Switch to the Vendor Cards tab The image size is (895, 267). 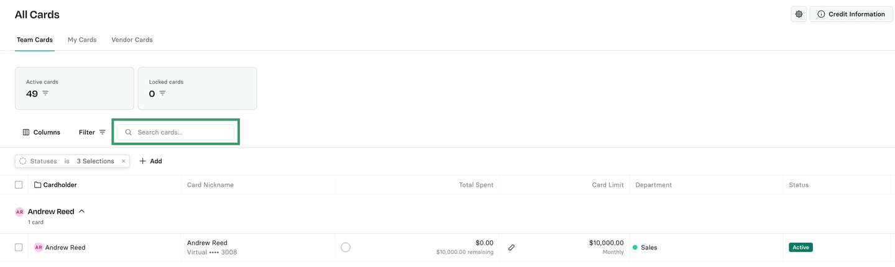pyautogui.click(x=132, y=40)
